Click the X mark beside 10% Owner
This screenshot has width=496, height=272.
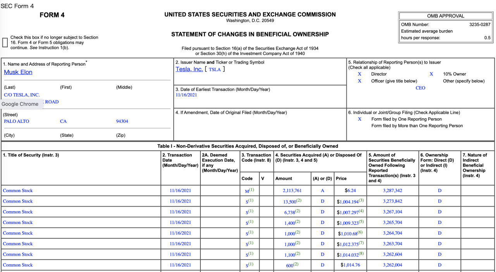pyautogui.click(x=431, y=74)
